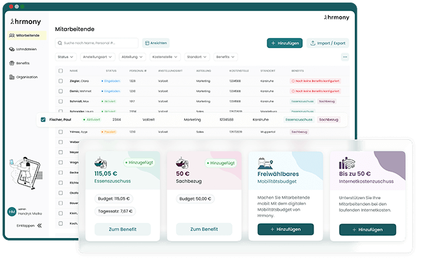
Task: Collapse sidebar via Einklappen
Action: pos(29,225)
